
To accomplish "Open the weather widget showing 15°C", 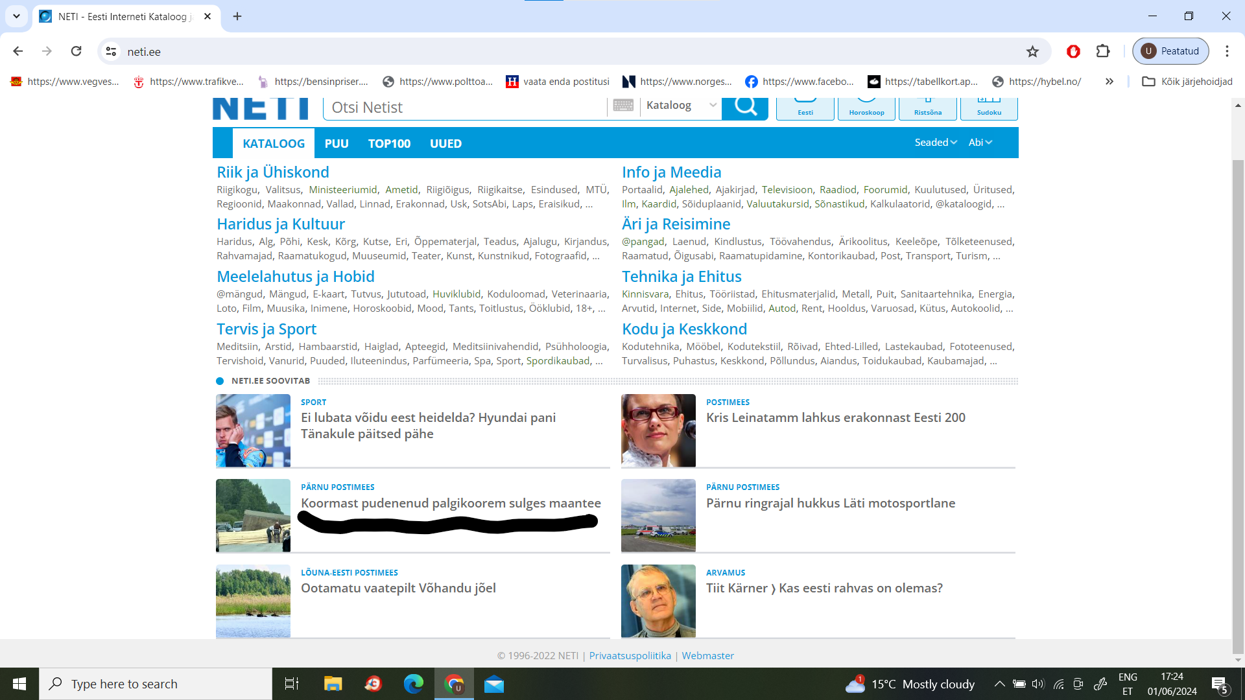I will click(910, 684).
